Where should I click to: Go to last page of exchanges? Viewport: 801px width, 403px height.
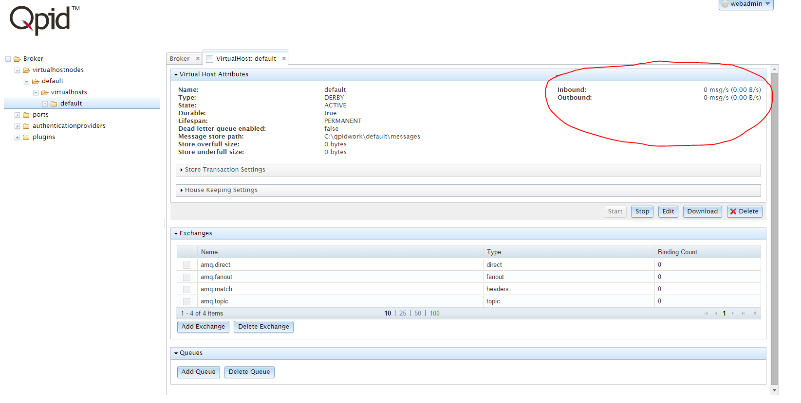click(x=744, y=314)
